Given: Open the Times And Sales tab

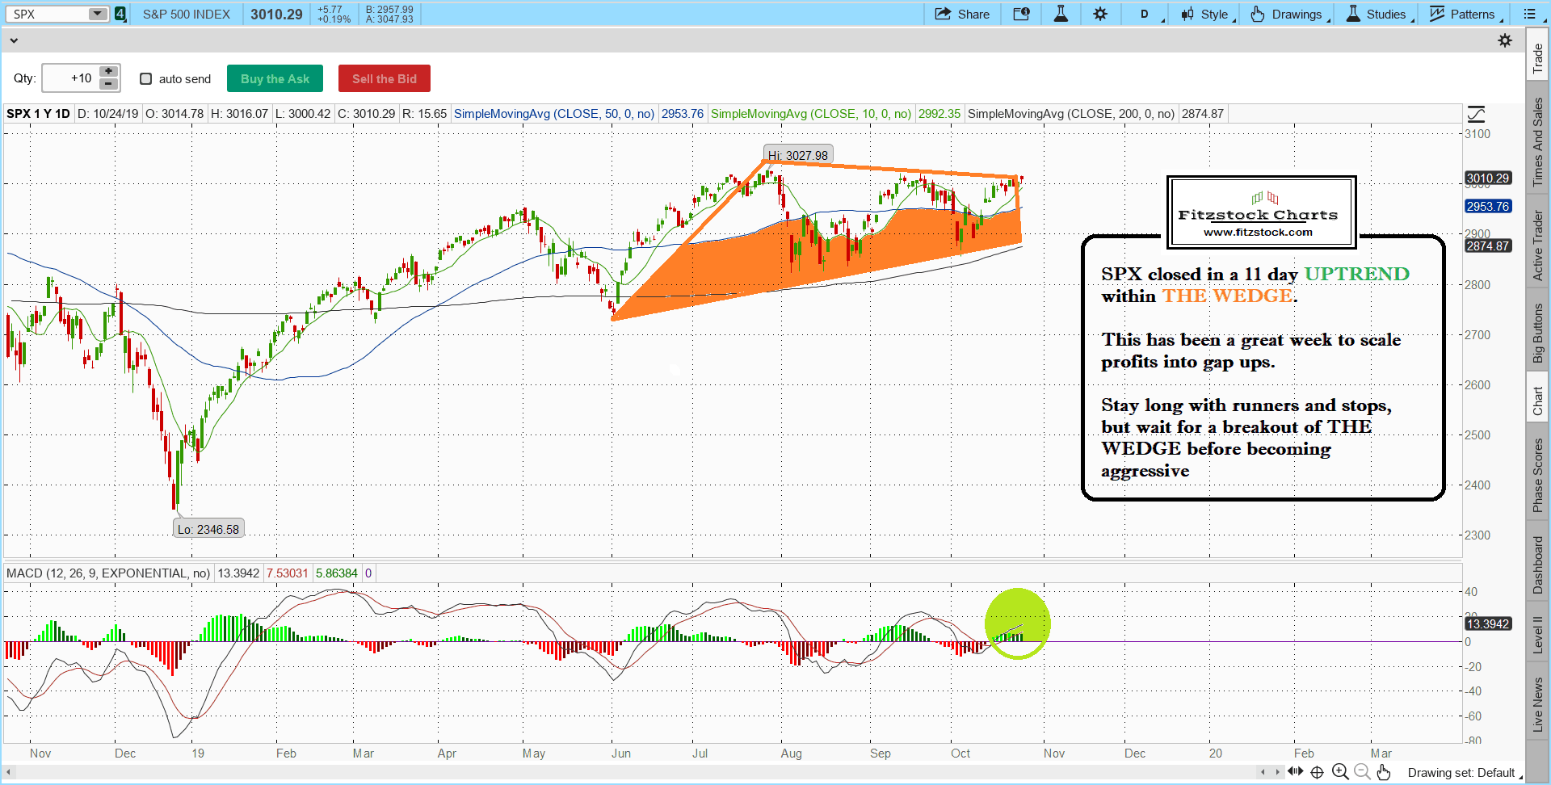Looking at the screenshot, I should (1537, 142).
